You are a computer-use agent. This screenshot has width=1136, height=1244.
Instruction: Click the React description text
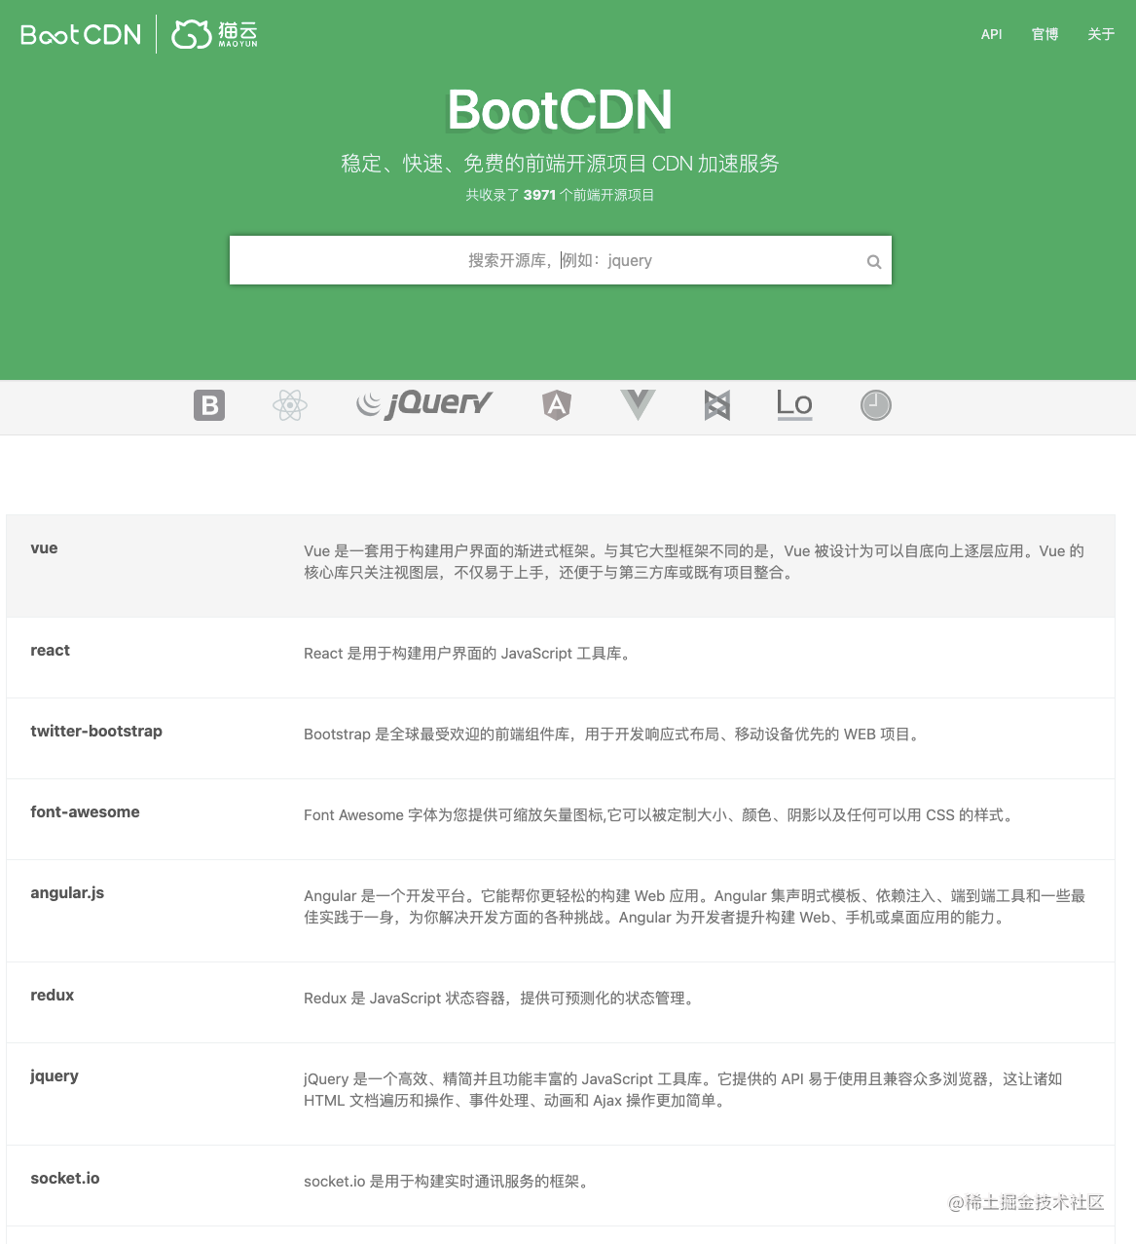469,654
